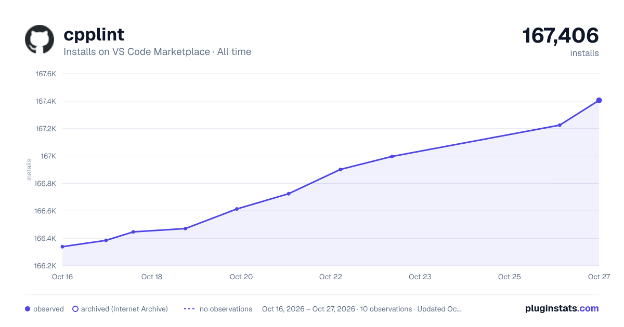Click the Oct 22 x-axis label
Viewport: 624px width, 327px height.
pyautogui.click(x=331, y=277)
